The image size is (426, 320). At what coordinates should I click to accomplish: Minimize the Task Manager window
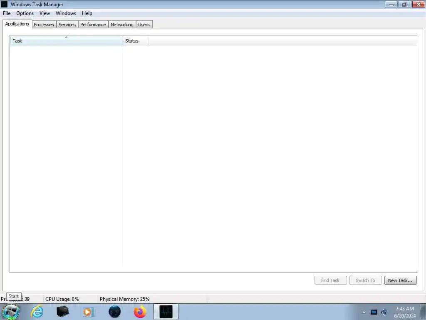pos(391,4)
